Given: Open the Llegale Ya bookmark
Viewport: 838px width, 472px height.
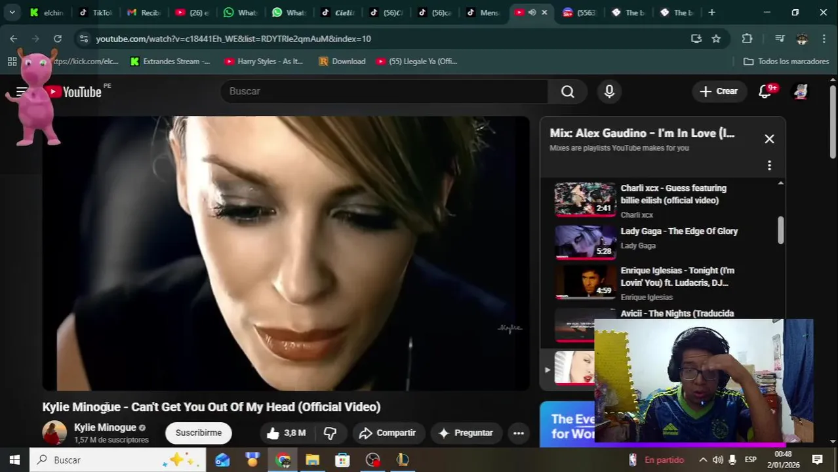Looking at the screenshot, I should (x=417, y=61).
